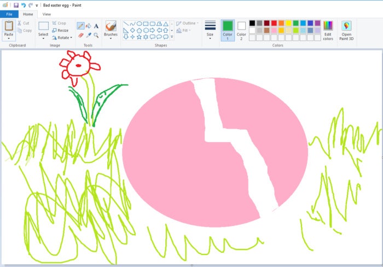Click the bottom canvas resize handle
The height and width of the screenshot is (267, 383).
192,265
